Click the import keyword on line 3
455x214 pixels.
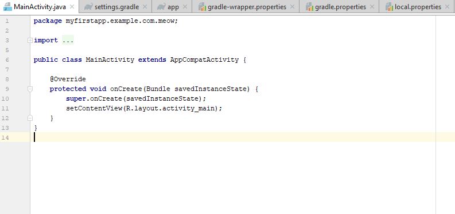pyautogui.click(x=46, y=40)
